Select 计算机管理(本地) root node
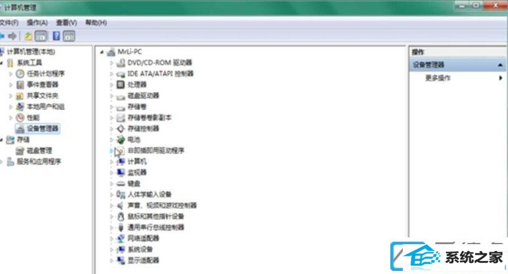This screenshot has width=508, height=274. [31, 52]
